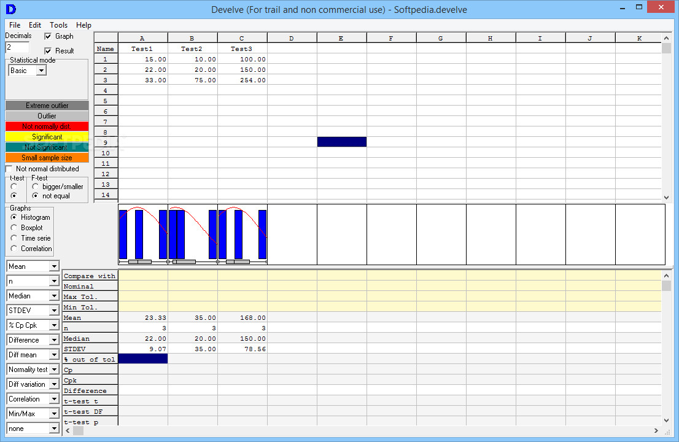Click the Test2 name cell
This screenshot has width=679, height=442.
(x=193, y=49)
